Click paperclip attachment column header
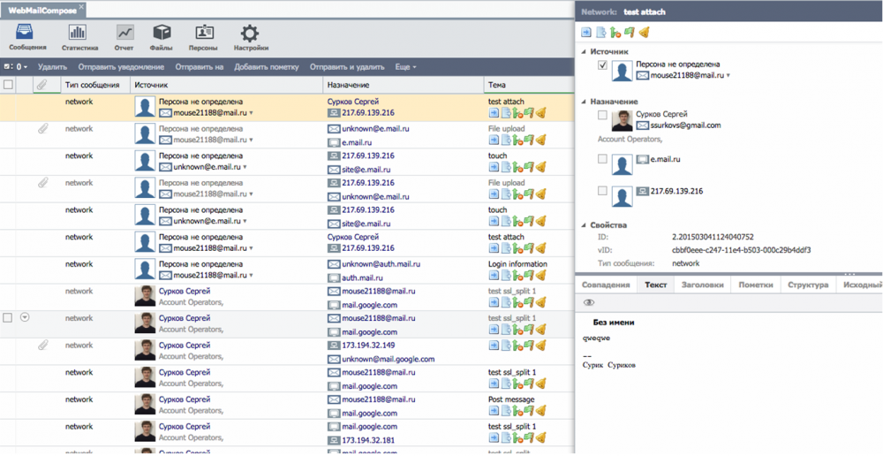 pyautogui.click(x=42, y=85)
